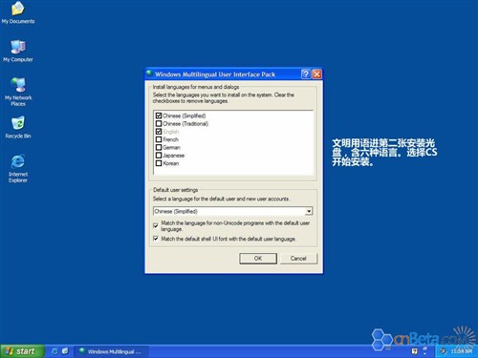Viewport: 478px width, 358px height.
Task: Select the My Network Places icon
Action: coord(18,92)
